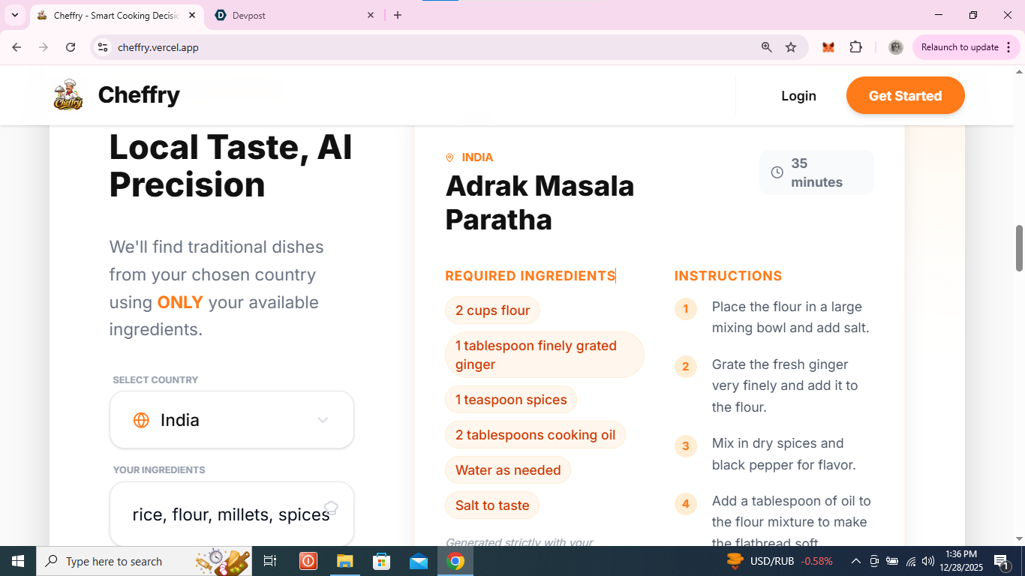The image size is (1025, 576).
Task: Open the Windows Start menu
Action: (18, 561)
